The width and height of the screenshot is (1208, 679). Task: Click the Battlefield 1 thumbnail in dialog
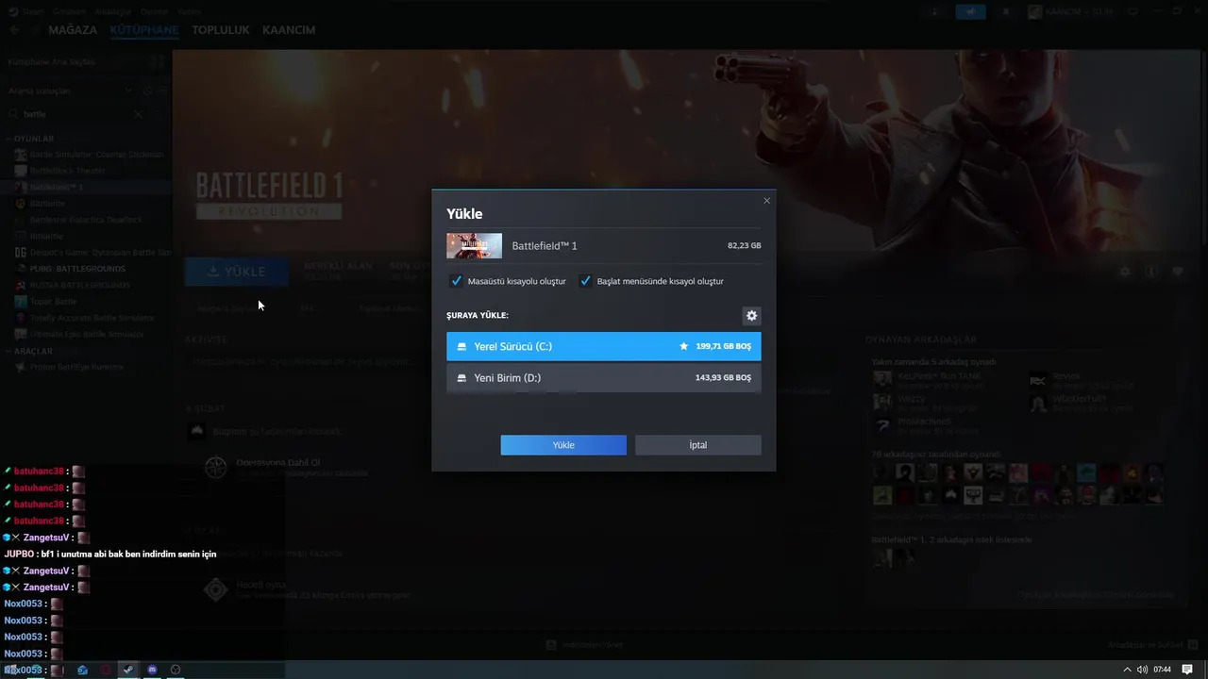[474, 245]
